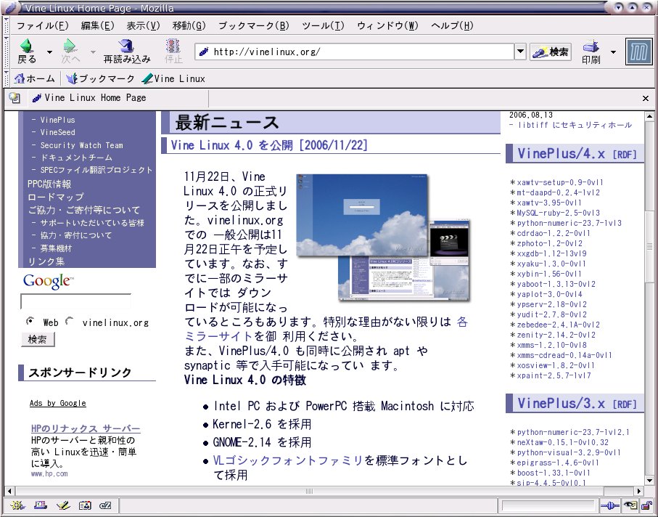Click the Vine Linux 4.0 desktop screenshot thumbnail
Viewport: 658px width, 517px height.
[383, 237]
